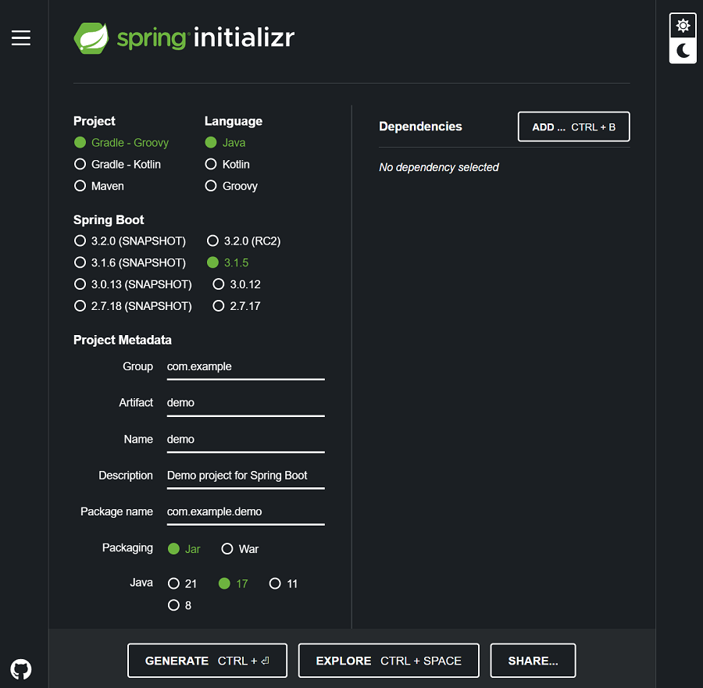Open the hamburger navigation menu

[21, 38]
